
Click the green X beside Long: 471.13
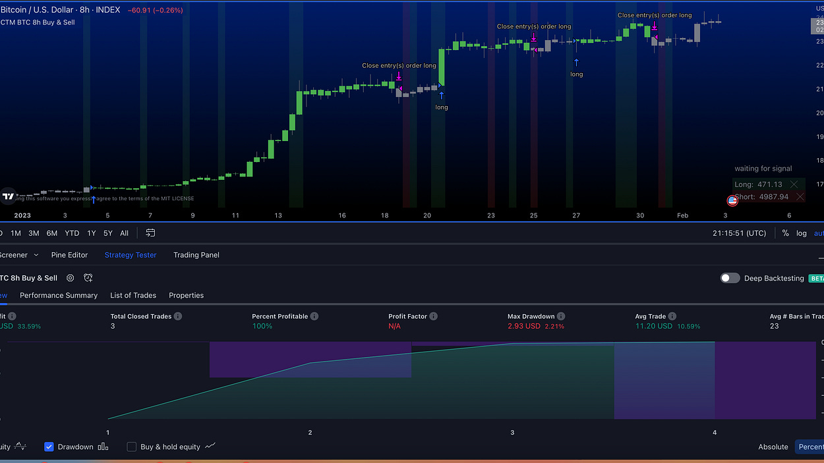794,184
